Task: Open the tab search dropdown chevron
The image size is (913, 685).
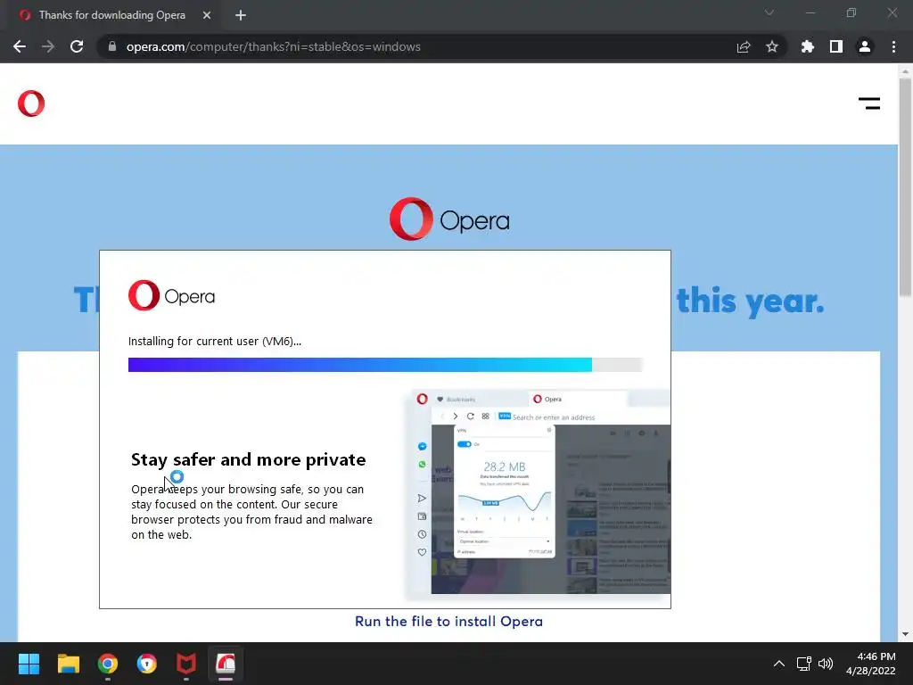Action: tap(769, 12)
